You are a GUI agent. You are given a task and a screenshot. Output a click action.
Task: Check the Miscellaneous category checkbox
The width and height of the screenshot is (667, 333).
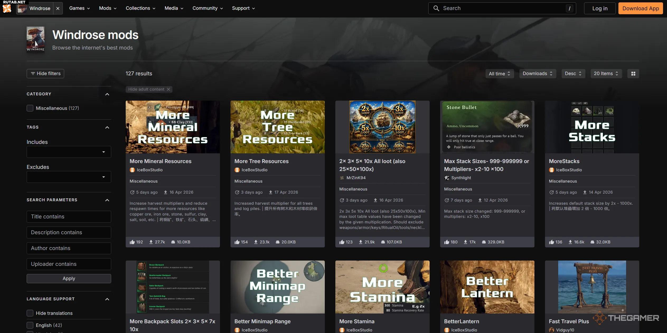(30, 108)
